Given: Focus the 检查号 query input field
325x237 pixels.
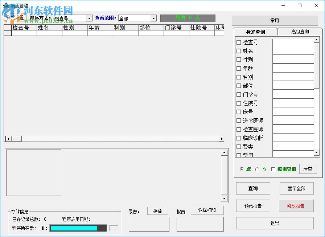Looking at the screenshot, I should tap(293, 43).
